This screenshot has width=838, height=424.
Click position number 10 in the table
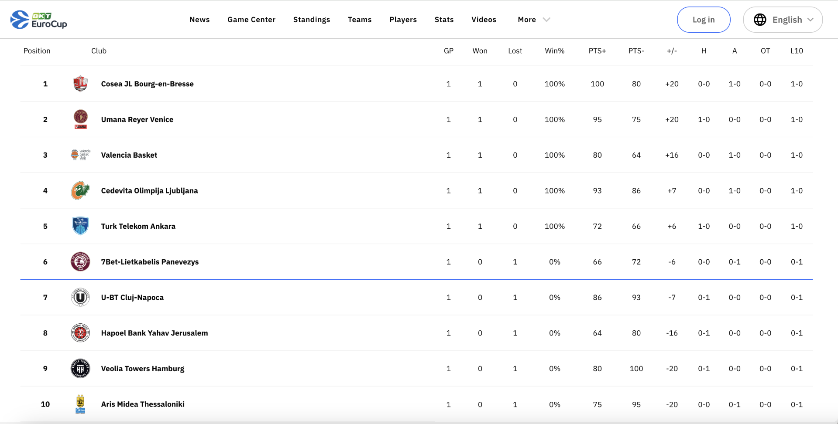point(45,404)
